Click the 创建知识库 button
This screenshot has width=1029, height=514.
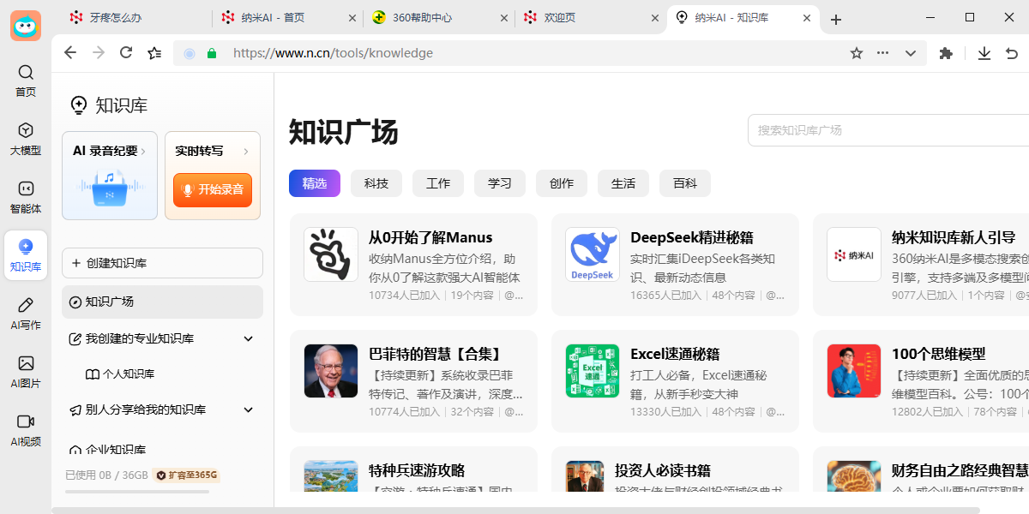162,263
